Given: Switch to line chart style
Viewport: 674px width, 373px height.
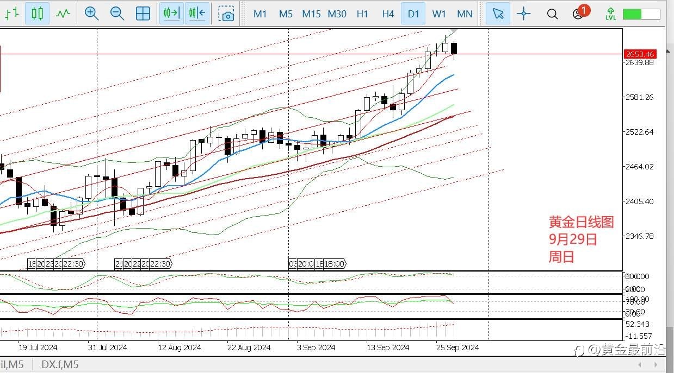Looking at the screenshot, I should [63, 14].
